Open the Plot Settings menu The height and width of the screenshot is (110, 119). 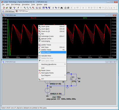(x=16, y=4)
